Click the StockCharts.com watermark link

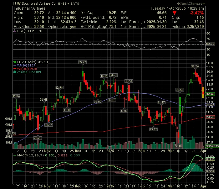[191, 3]
